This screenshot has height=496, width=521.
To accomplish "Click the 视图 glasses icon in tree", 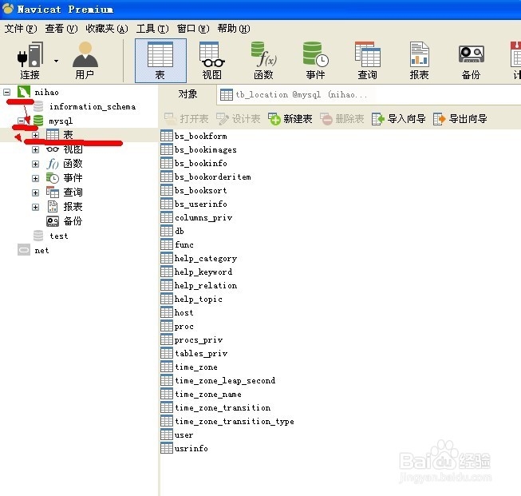I will (x=53, y=149).
